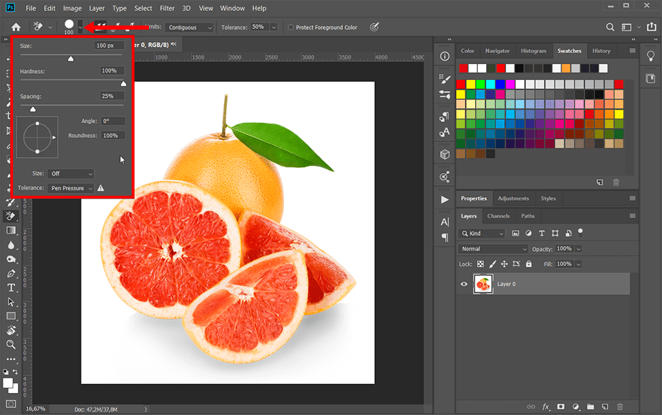Expand the Opacity dropdown arrow

coord(578,249)
